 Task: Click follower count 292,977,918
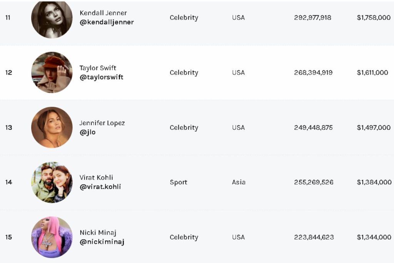tap(312, 18)
